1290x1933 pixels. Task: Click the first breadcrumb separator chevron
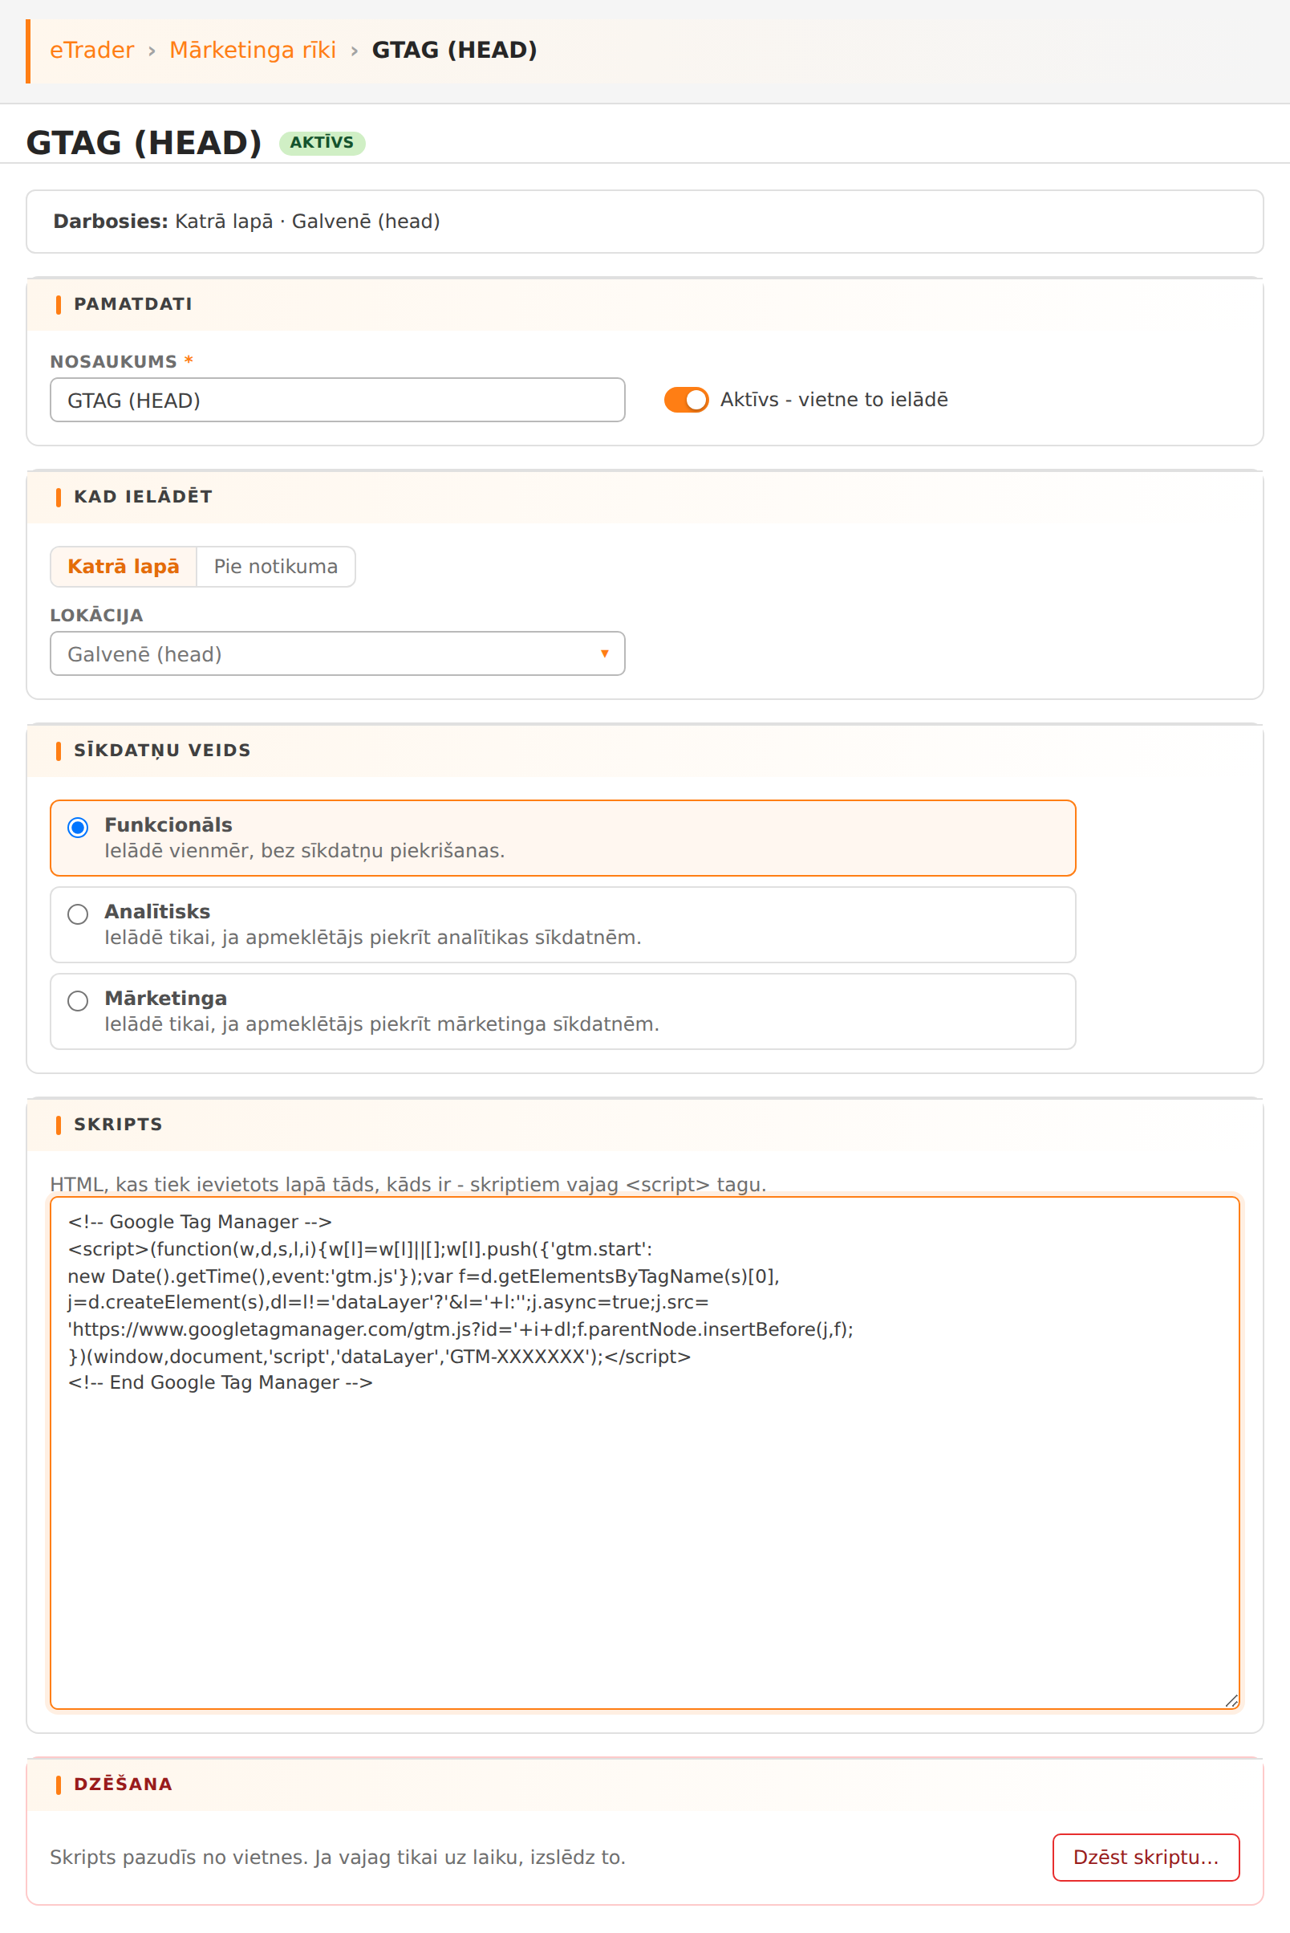tap(152, 51)
